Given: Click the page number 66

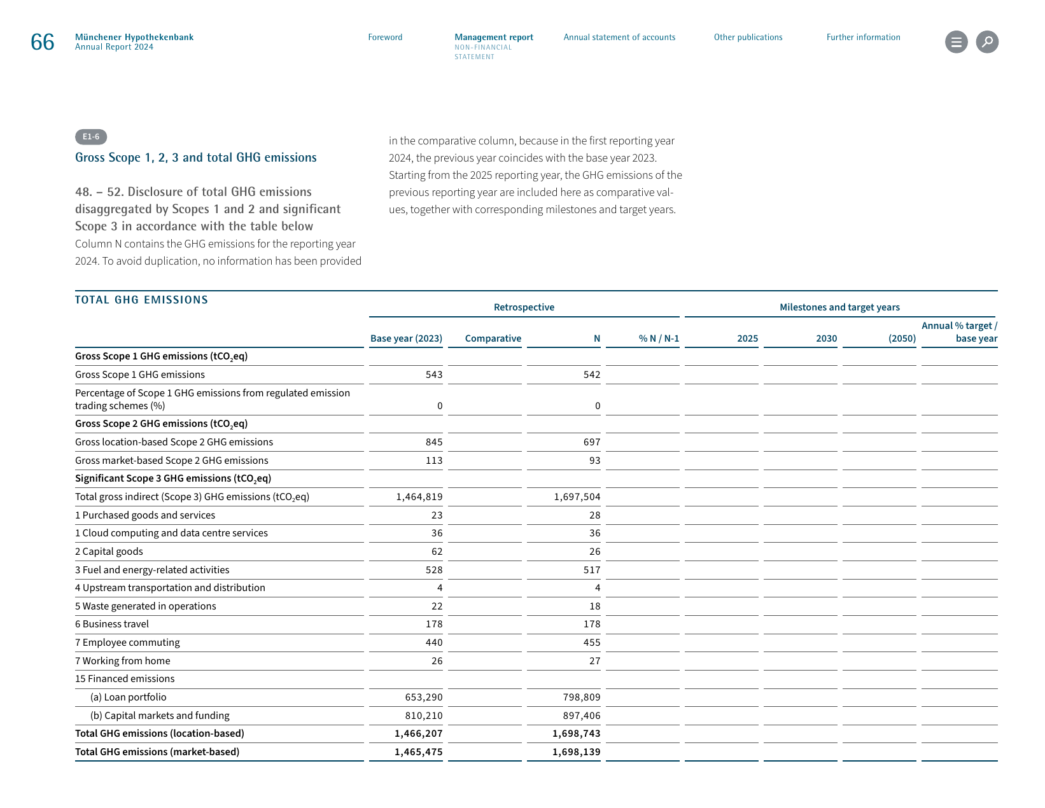Looking at the screenshot, I should (43, 42).
